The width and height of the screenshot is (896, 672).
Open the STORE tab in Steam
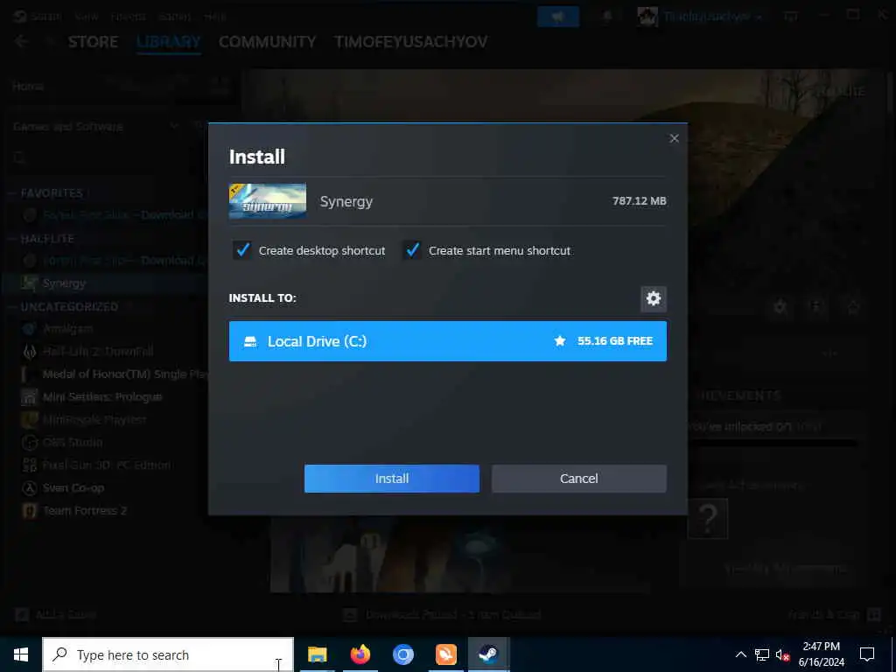point(93,42)
